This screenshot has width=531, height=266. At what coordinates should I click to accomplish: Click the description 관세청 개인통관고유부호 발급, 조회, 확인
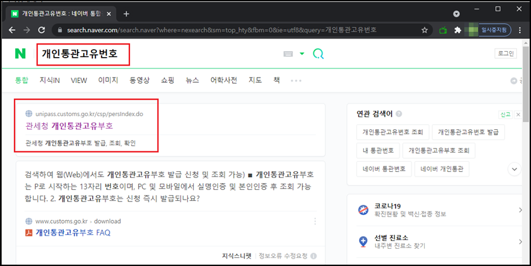tap(80, 143)
